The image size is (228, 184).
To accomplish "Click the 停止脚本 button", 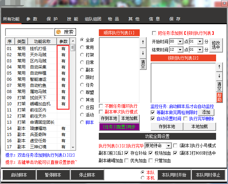I will pos(87,175).
